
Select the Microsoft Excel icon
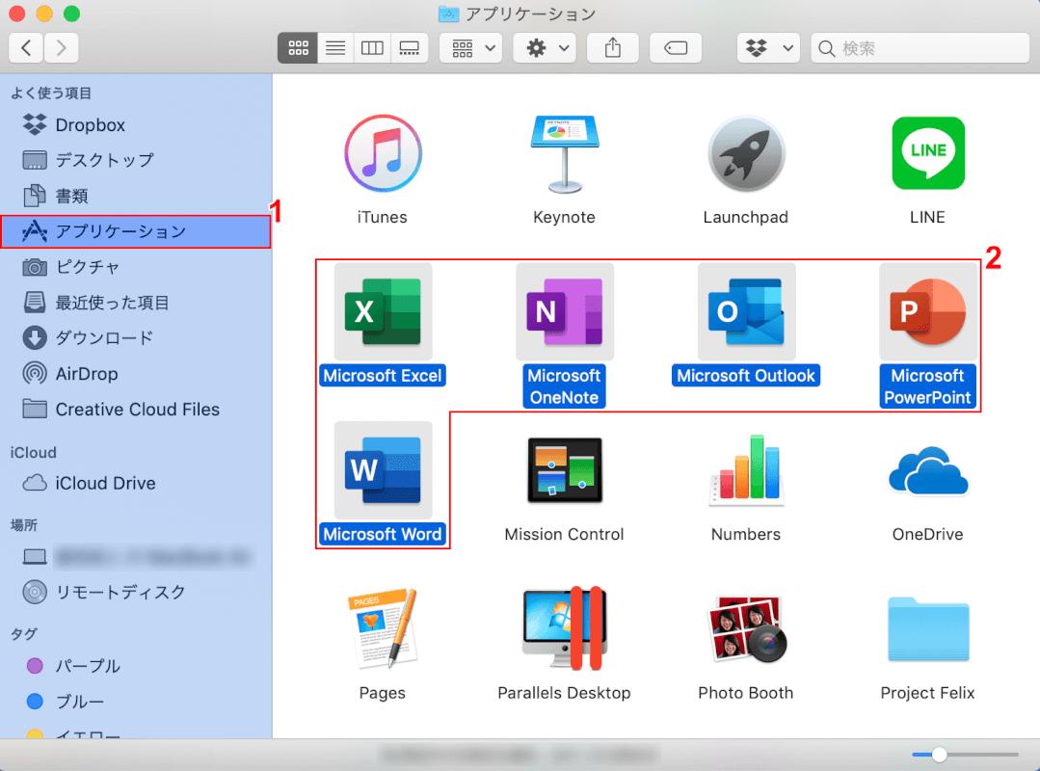pyautogui.click(x=383, y=311)
